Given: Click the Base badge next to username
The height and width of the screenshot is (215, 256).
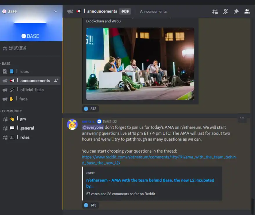Looking at the screenshot, I should (99, 122).
